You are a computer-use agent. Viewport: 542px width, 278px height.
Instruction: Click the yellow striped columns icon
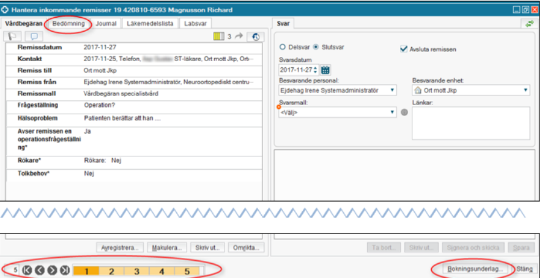(x=218, y=37)
